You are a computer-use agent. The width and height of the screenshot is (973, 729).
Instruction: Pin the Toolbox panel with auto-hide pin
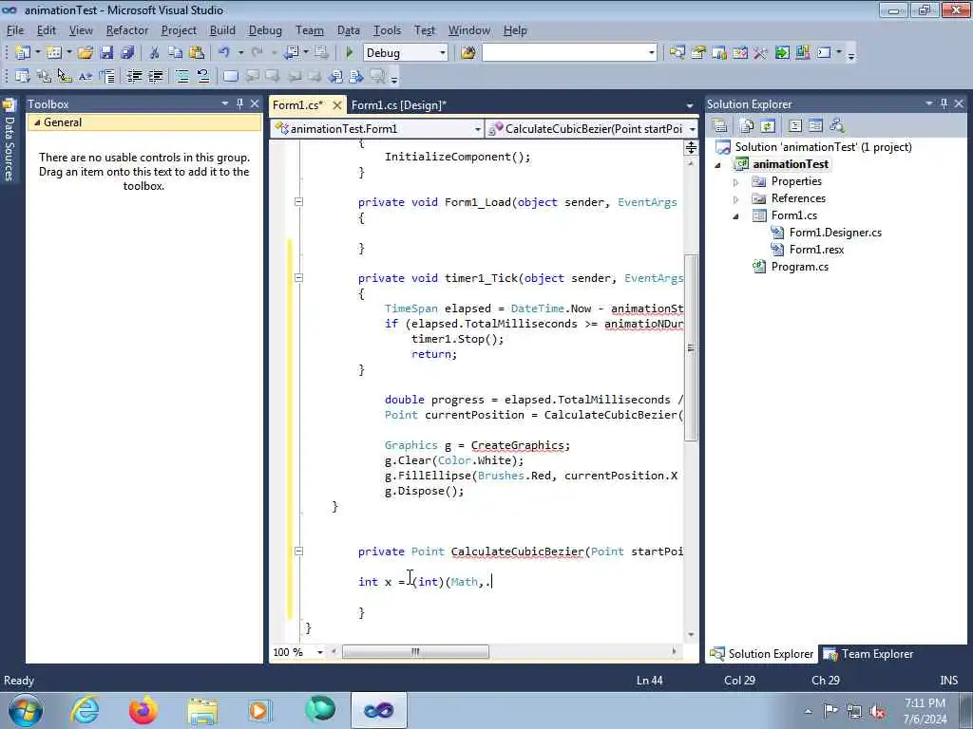click(x=239, y=103)
